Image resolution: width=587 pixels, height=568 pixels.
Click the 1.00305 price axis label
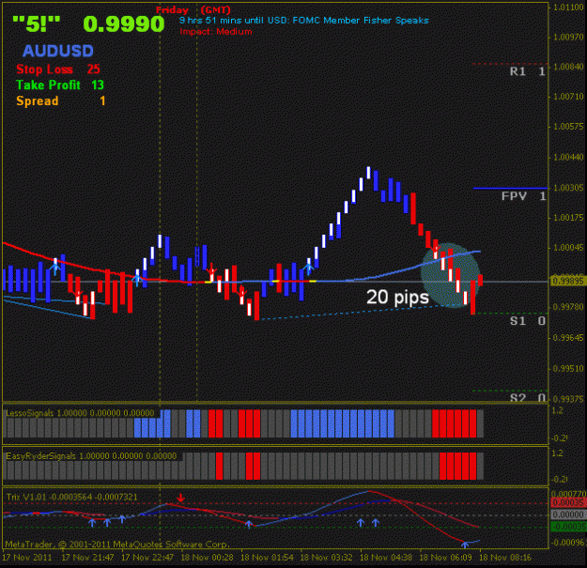pyautogui.click(x=568, y=188)
